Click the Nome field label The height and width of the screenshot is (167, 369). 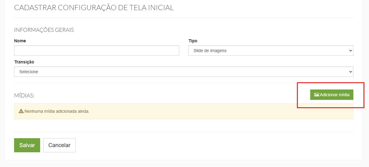click(x=20, y=41)
